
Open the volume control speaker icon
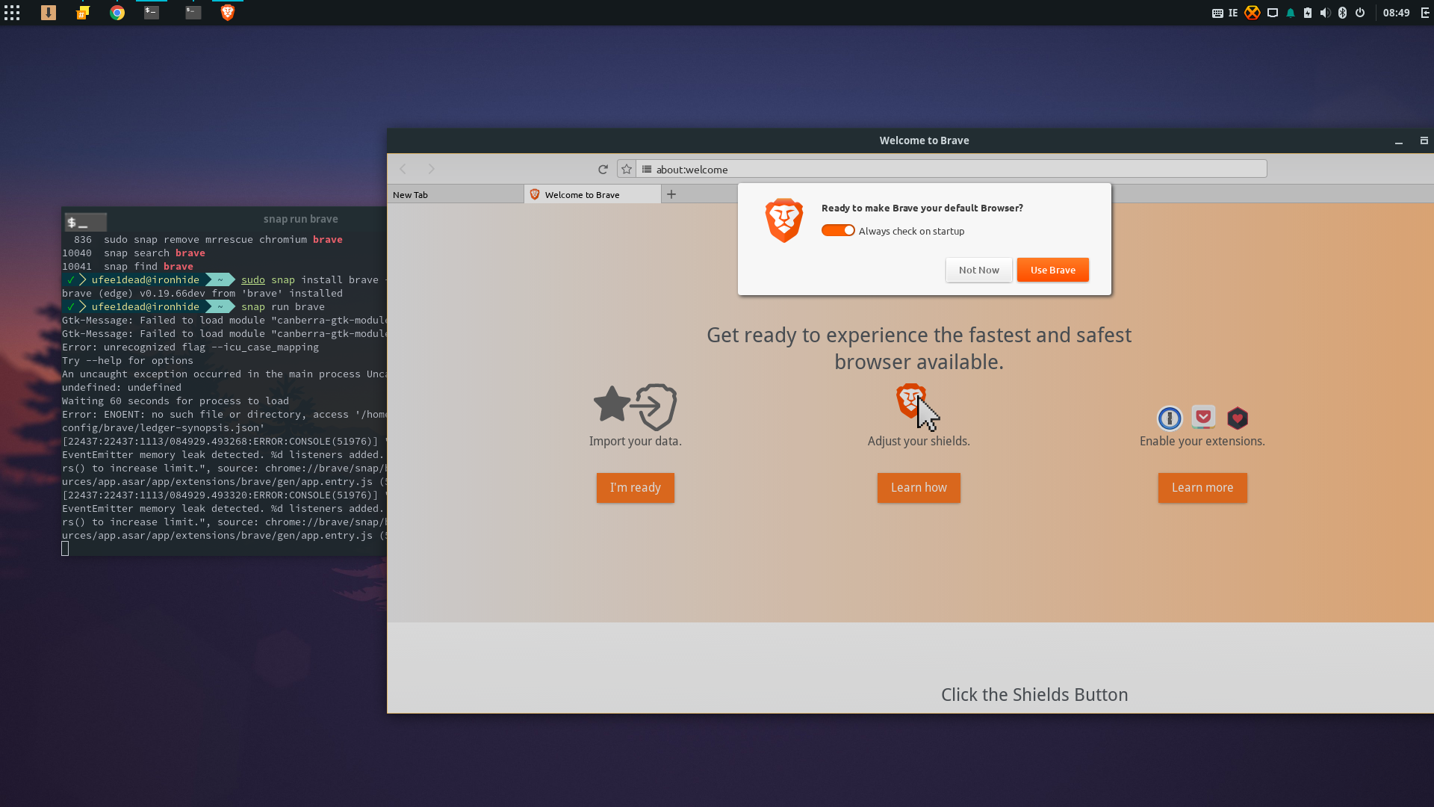coord(1325,13)
